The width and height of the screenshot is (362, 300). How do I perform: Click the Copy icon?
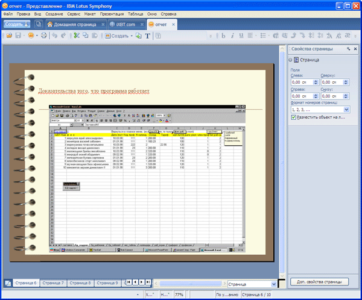click(x=86, y=36)
